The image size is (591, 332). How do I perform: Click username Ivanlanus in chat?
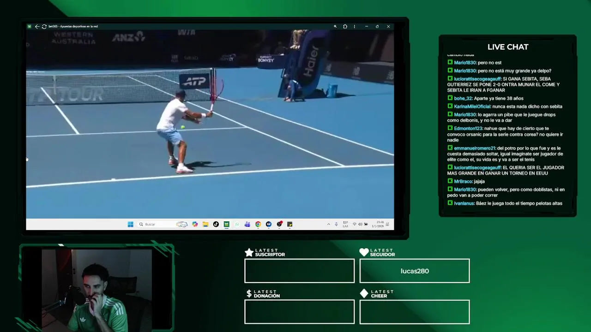(464, 203)
